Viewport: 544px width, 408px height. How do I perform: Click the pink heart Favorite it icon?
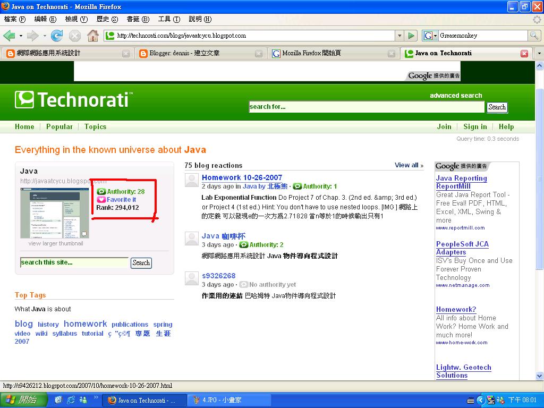click(101, 200)
